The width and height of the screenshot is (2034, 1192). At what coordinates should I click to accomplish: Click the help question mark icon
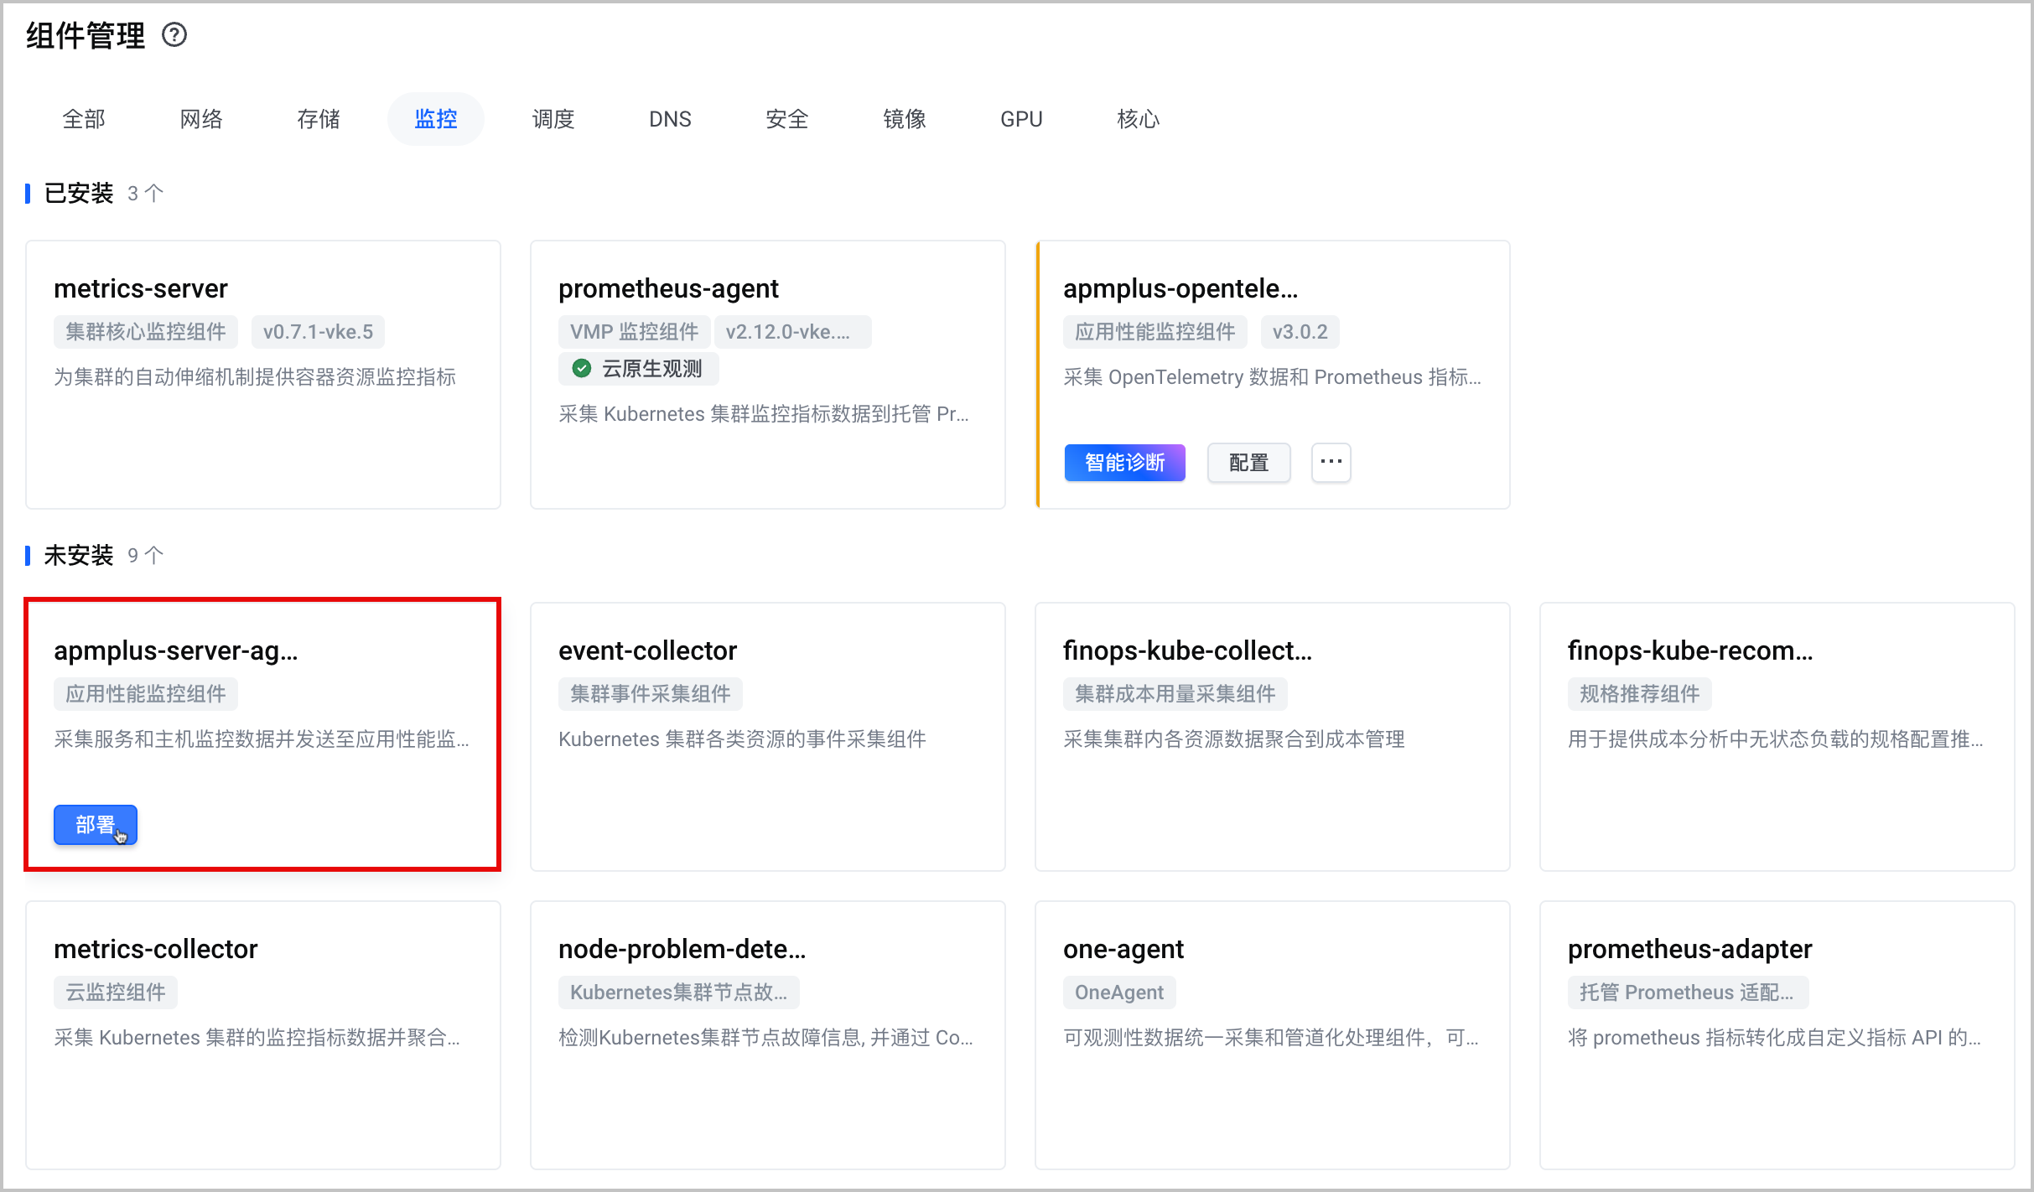point(174,35)
